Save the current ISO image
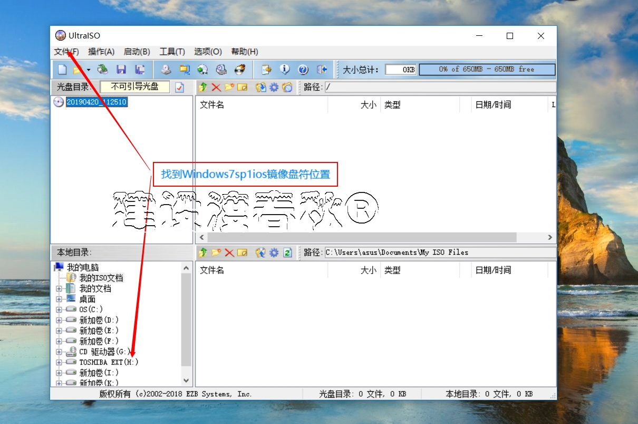Image resolution: width=638 pixels, height=424 pixels. point(121,69)
